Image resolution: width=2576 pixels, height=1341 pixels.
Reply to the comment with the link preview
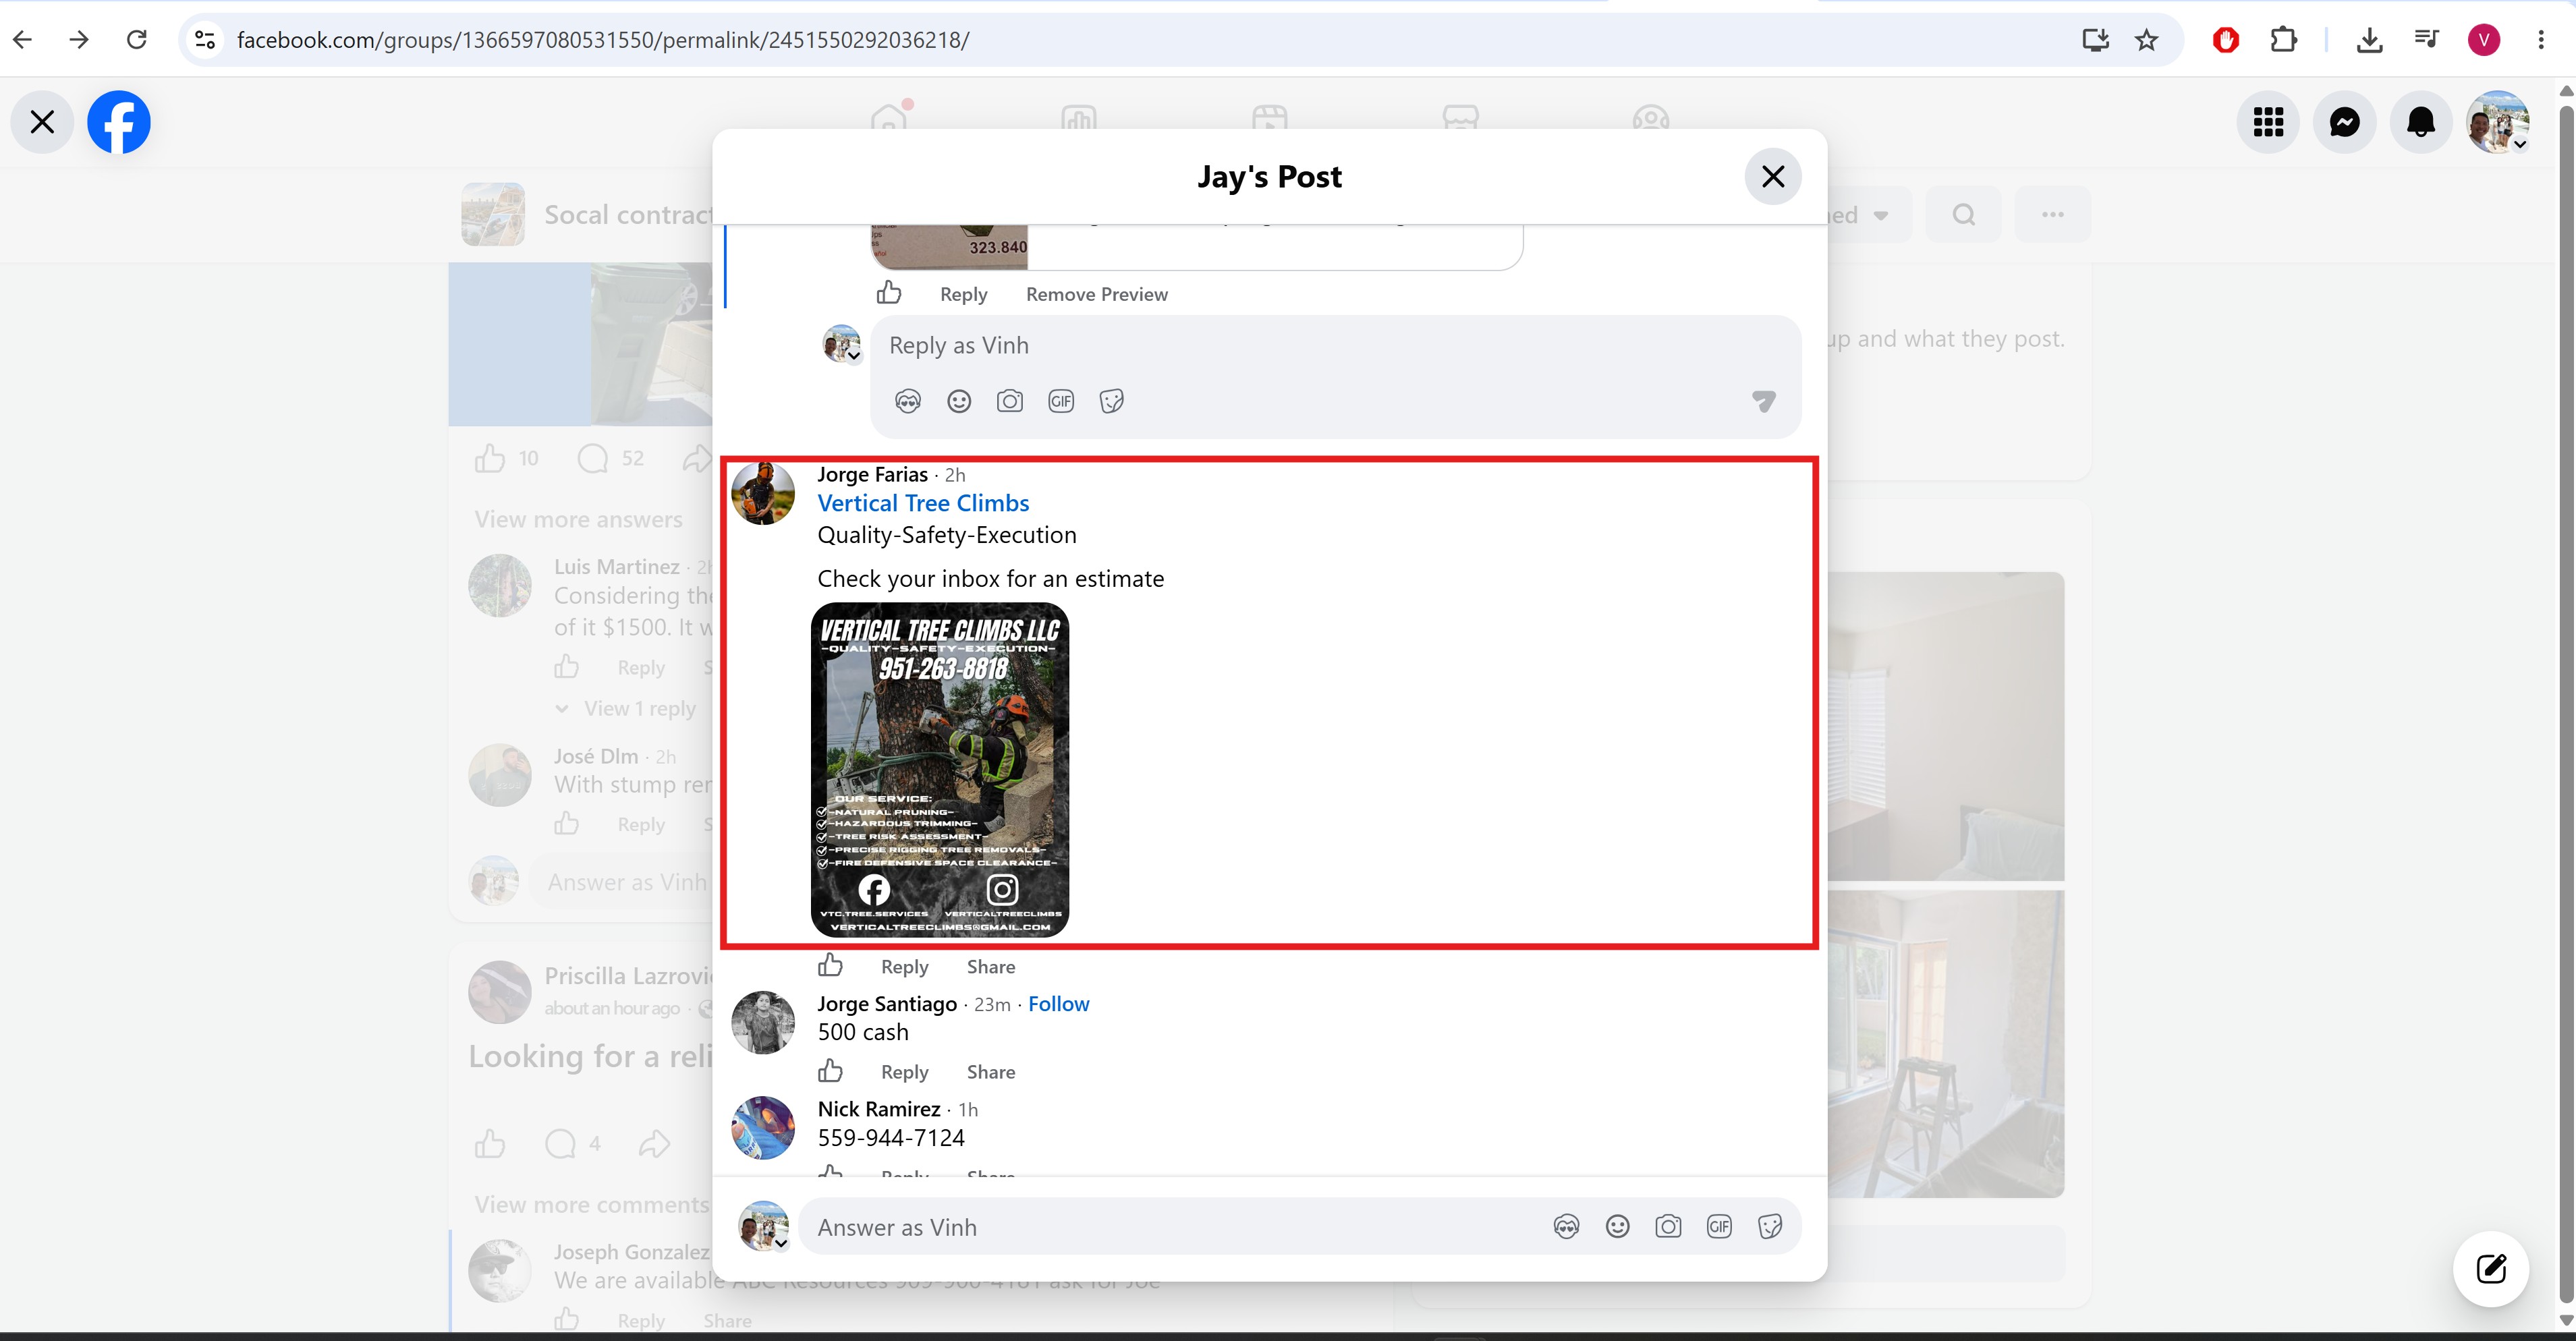pos(963,294)
